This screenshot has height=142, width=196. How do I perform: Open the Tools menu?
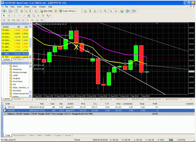pos(34,7)
